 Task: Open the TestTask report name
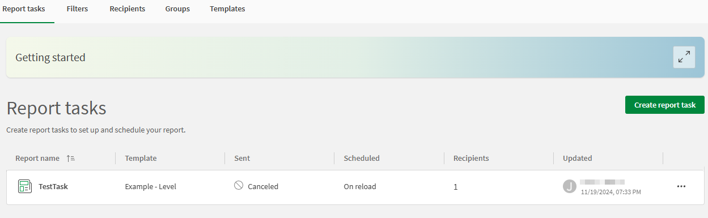click(53, 186)
